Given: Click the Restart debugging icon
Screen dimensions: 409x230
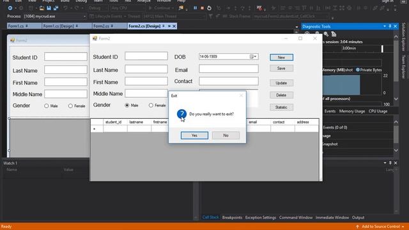Looking at the screenshot, I should click(209, 8).
